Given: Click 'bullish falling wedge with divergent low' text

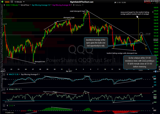Looking at the screenshot, I should coord(122,53).
